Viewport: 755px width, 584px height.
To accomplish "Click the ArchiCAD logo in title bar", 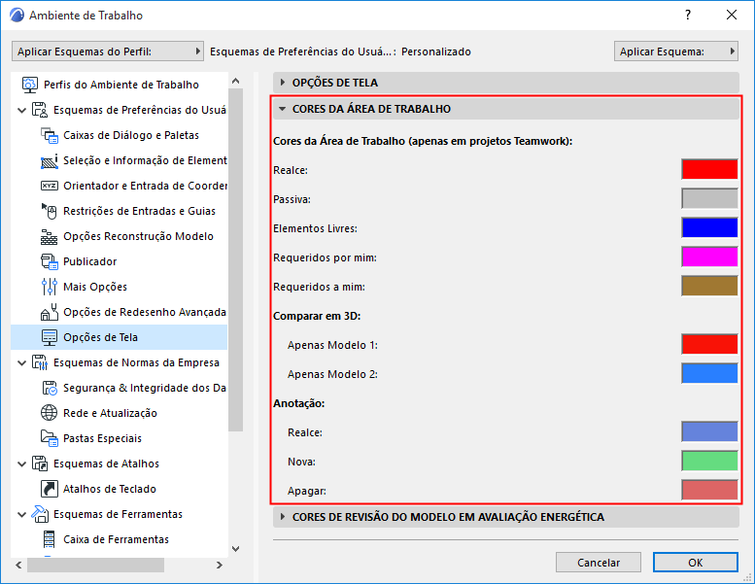I will 17,16.
